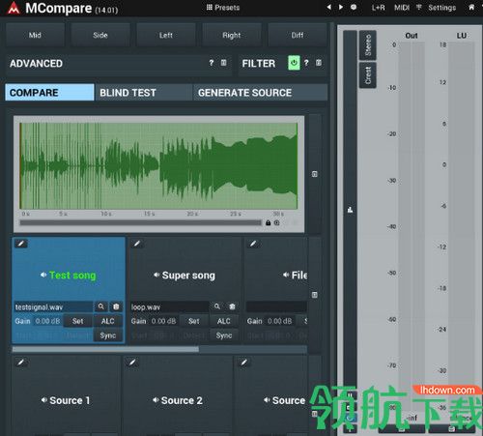Open the MIDI settings
Image resolution: width=483 pixels, height=436 pixels.
[x=402, y=8]
